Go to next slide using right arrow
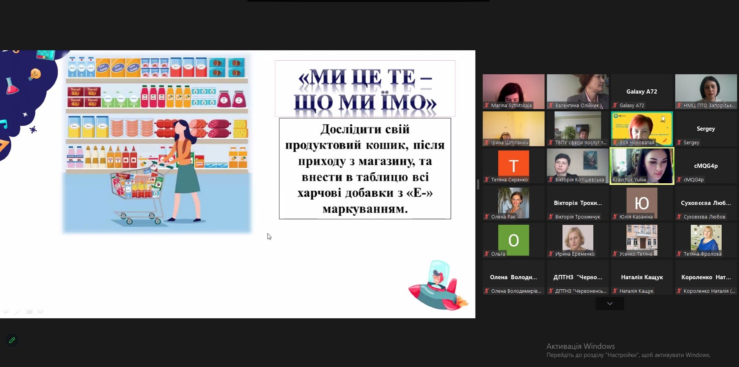This screenshot has width=739, height=367. click(41, 311)
